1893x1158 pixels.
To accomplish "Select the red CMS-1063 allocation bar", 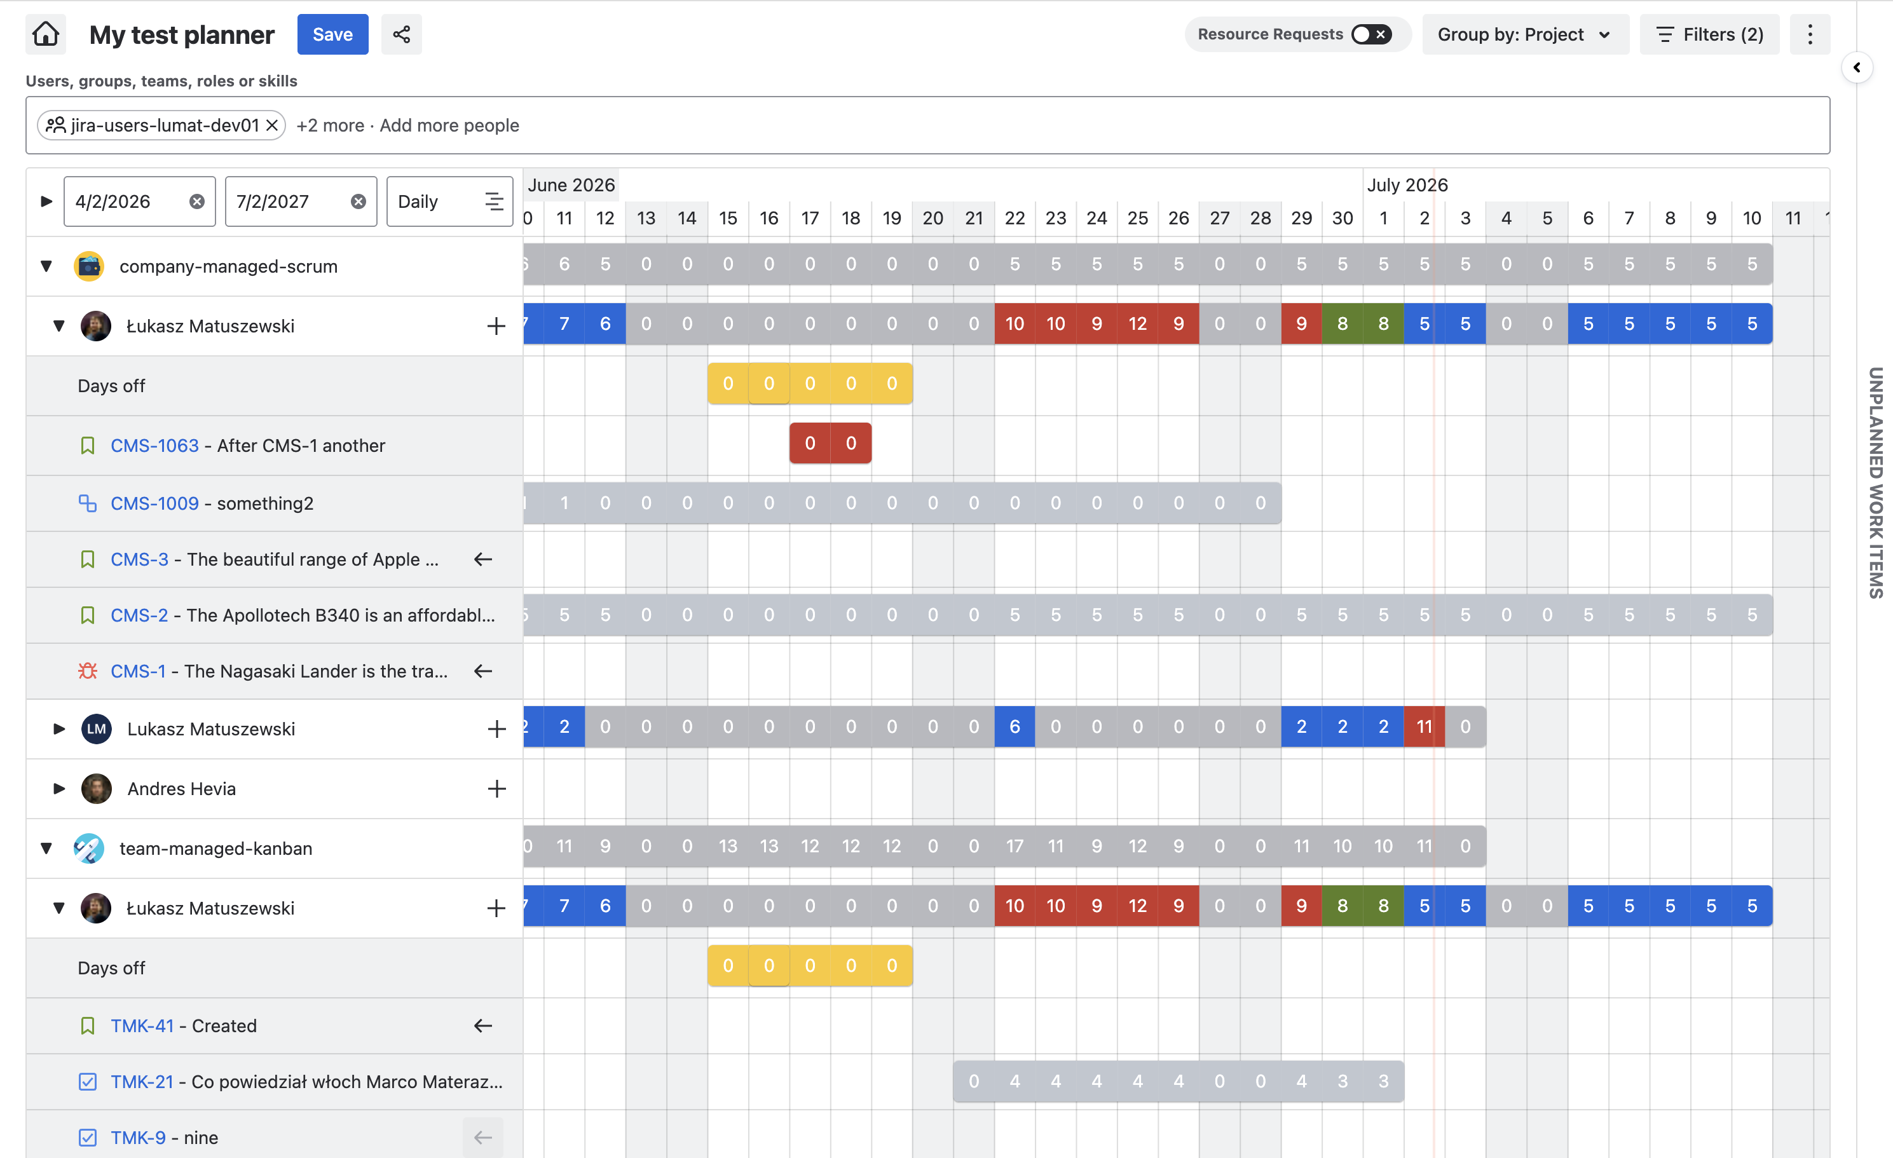I will pos(831,443).
